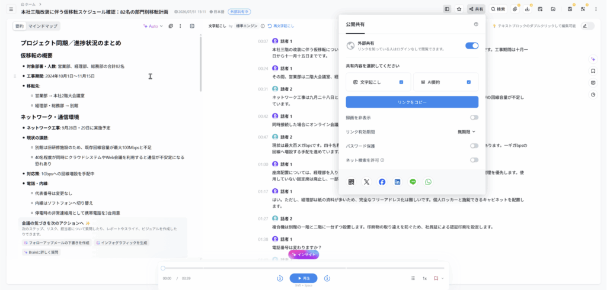This screenshot has height=290, width=607.
Task: Toggle the 外部共有 switch off
Action: pos(472,46)
